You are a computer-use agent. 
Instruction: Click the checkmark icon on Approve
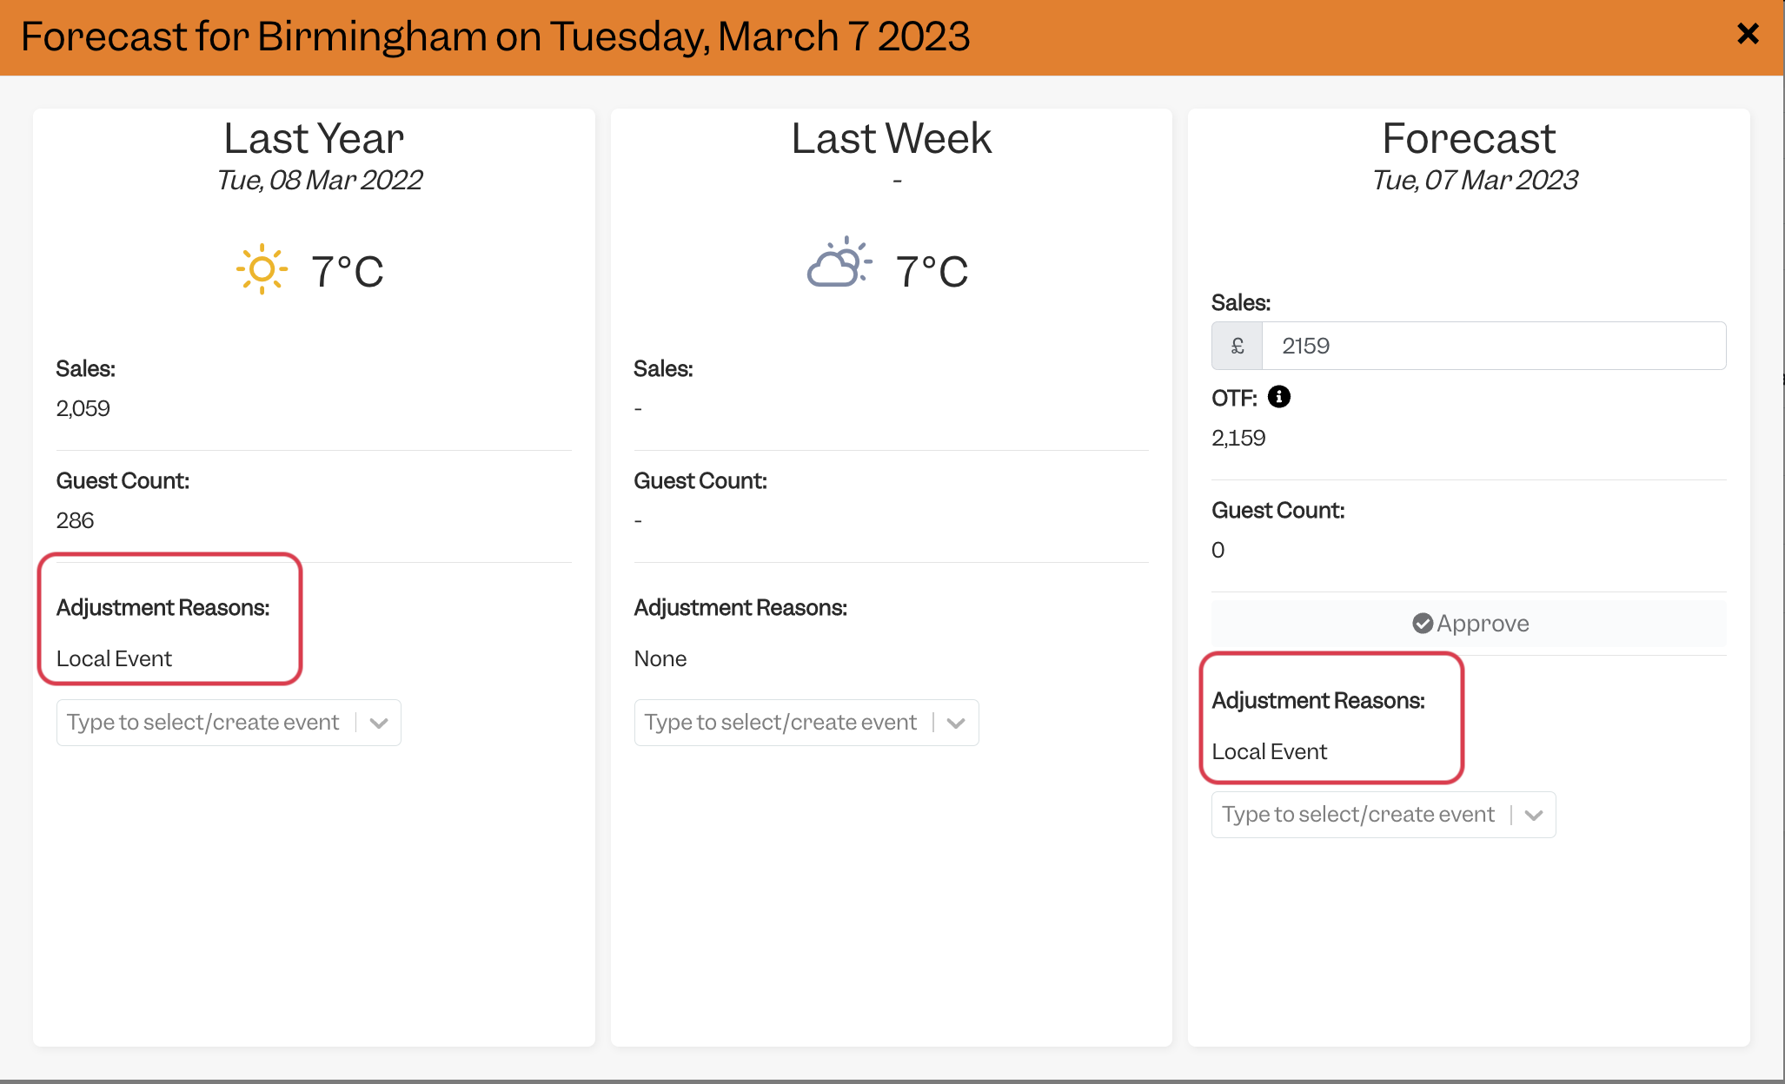(x=1423, y=624)
